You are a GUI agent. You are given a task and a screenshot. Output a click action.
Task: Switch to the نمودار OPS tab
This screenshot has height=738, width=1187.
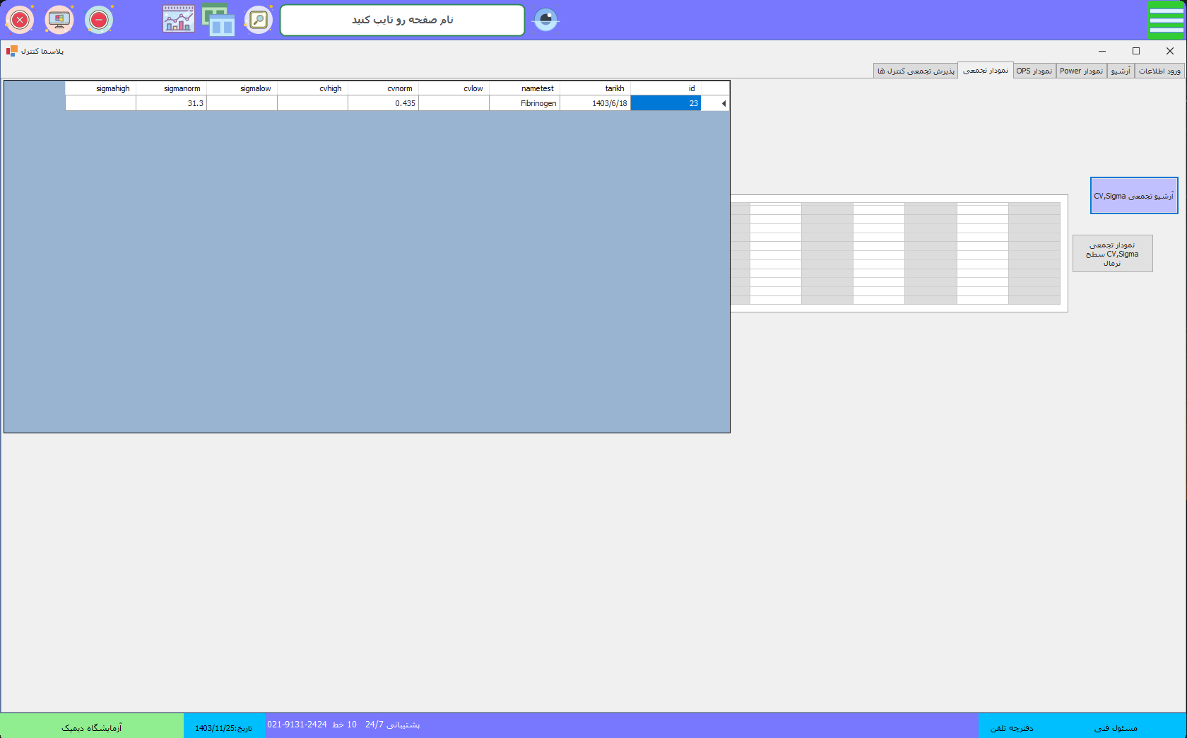click(1034, 71)
